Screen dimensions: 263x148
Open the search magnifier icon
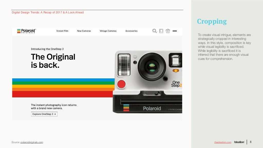154,31
